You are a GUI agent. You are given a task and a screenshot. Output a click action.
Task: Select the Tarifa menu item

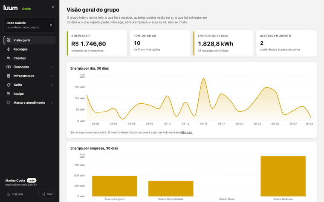click(x=29, y=85)
